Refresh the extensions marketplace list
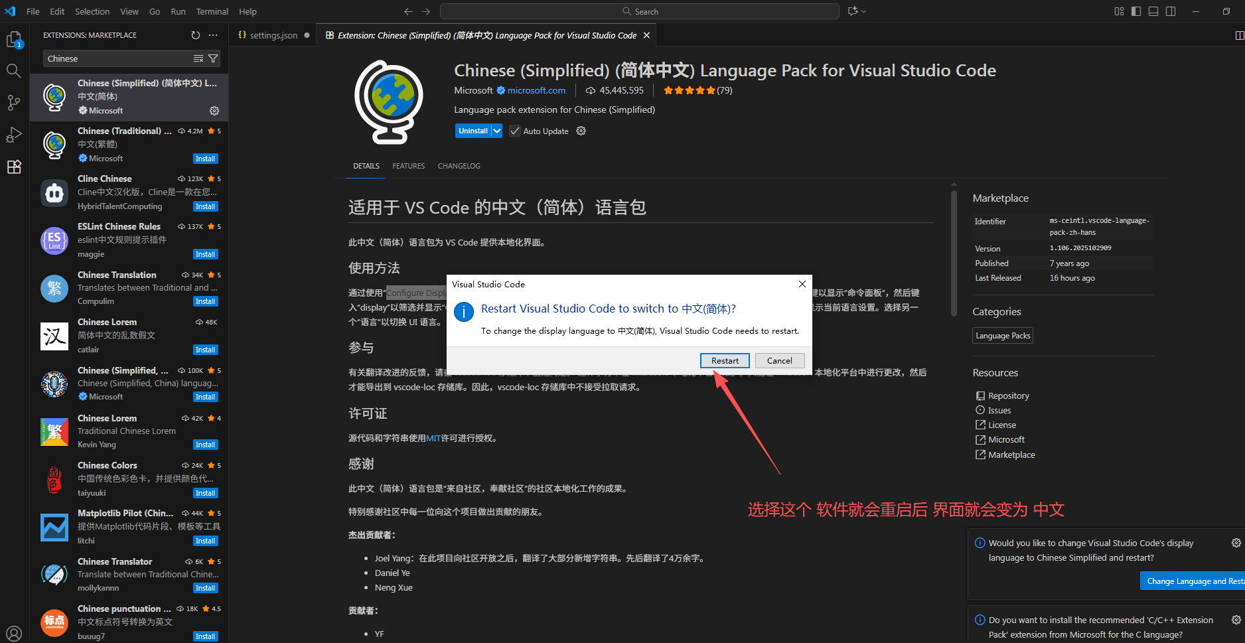The width and height of the screenshot is (1245, 643). 195,35
